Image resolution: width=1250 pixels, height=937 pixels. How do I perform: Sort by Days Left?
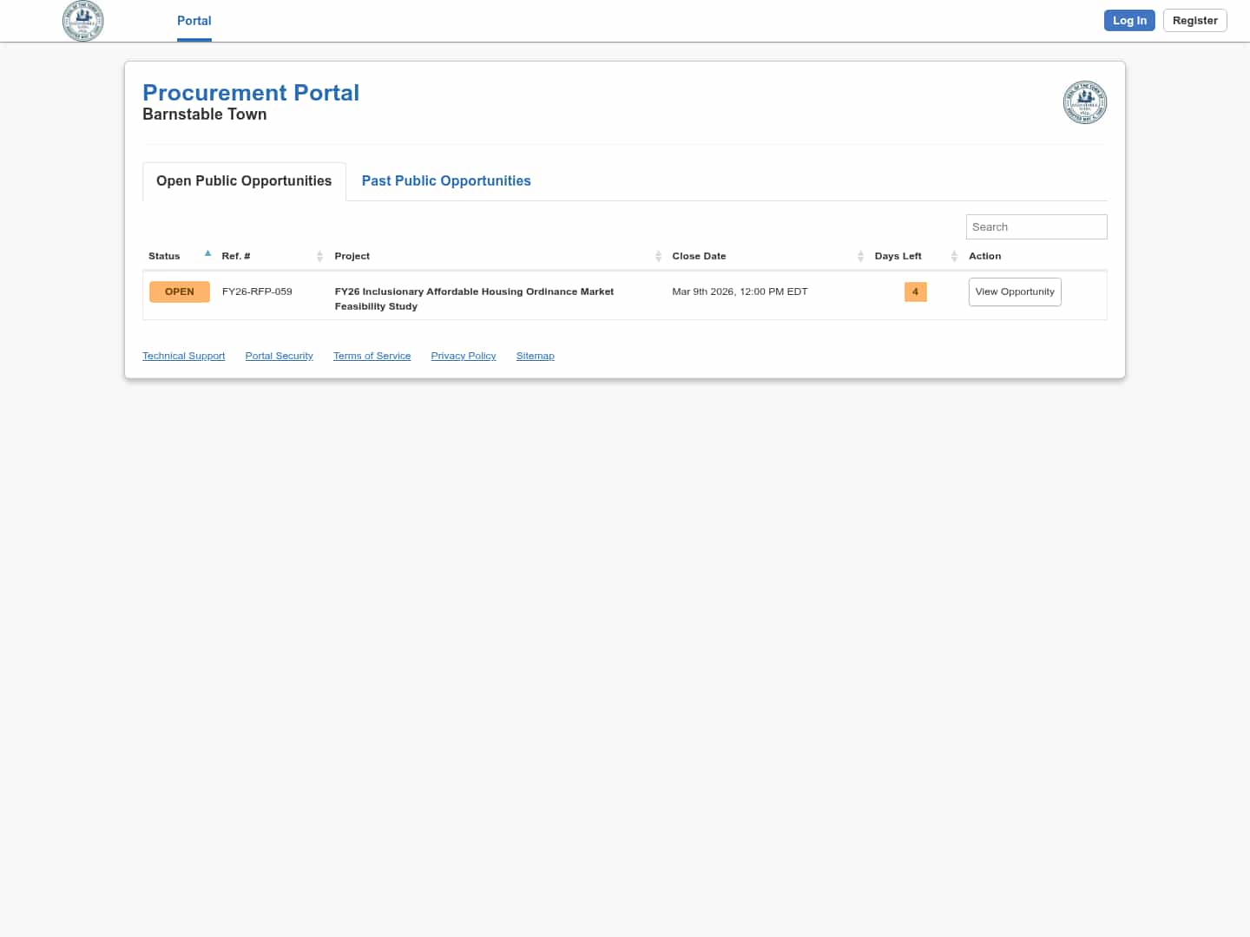point(954,256)
